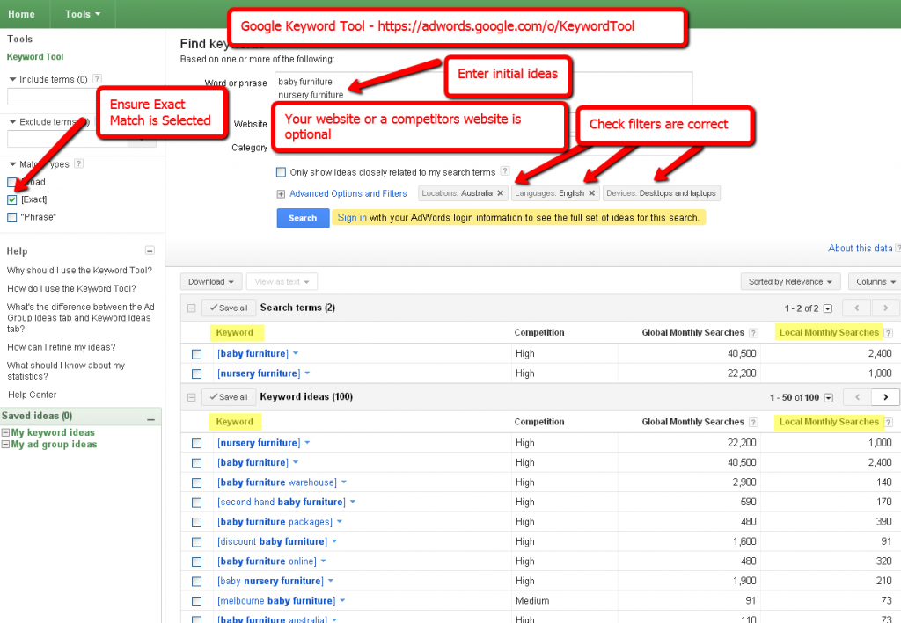The height and width of the screenshot is (623, 901).
Task: Open the About this data link
Action: [x=860, y=249]
